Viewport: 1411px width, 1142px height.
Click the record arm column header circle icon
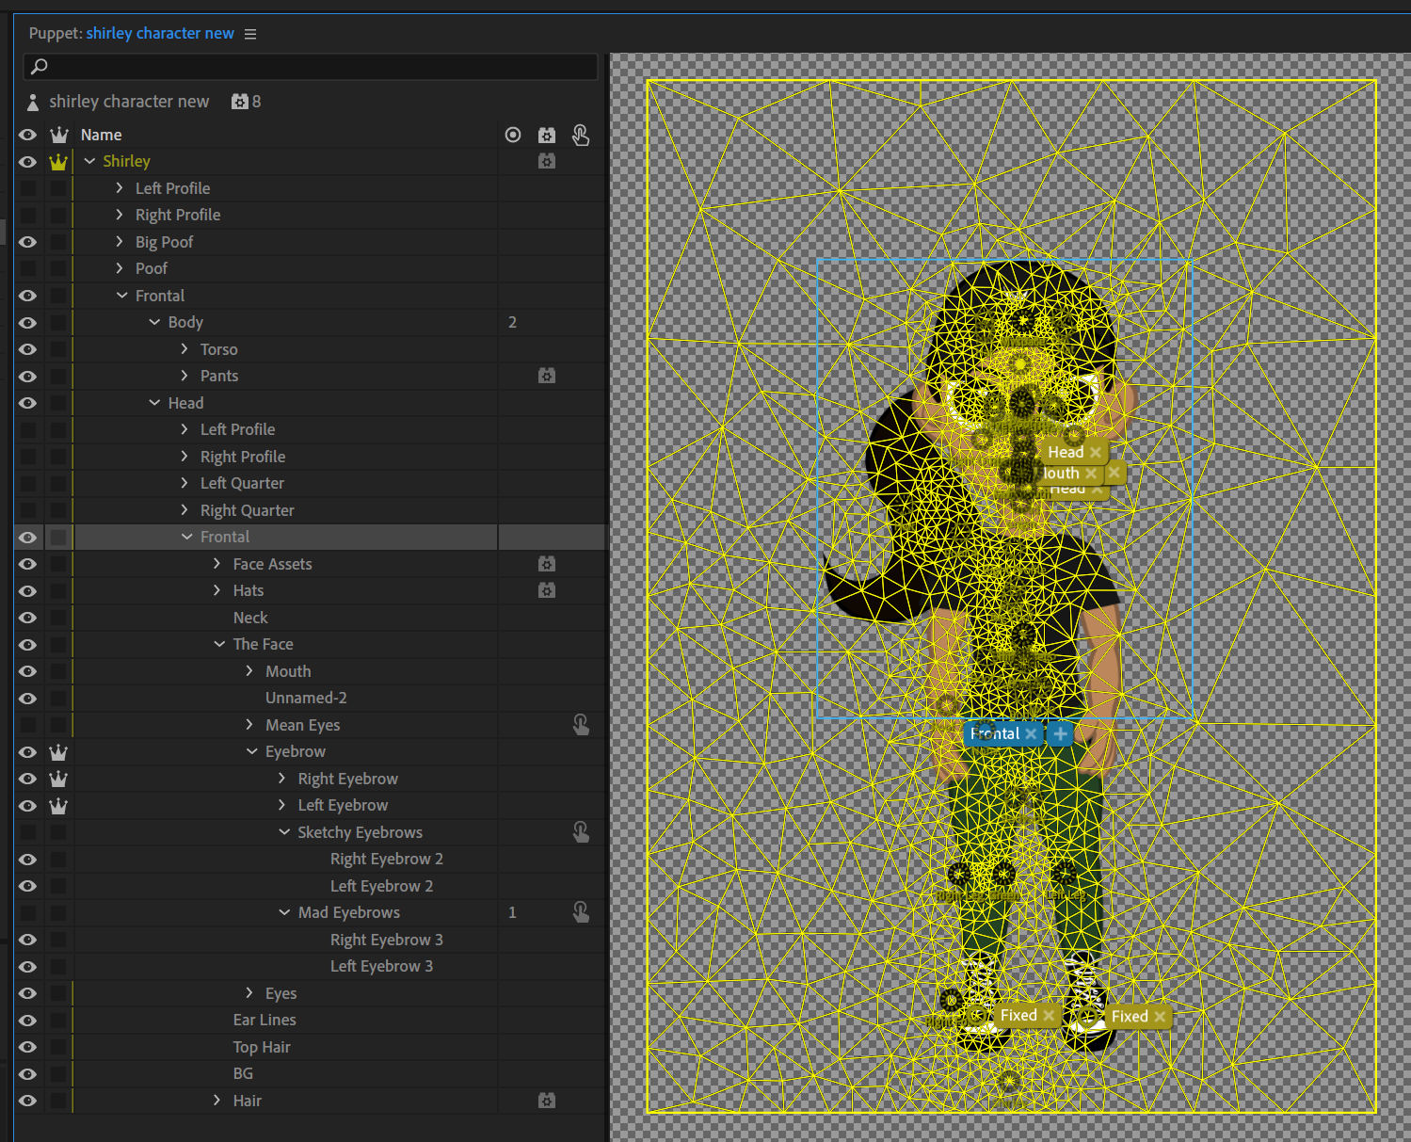pyautogui.click(x=513, y=135)
